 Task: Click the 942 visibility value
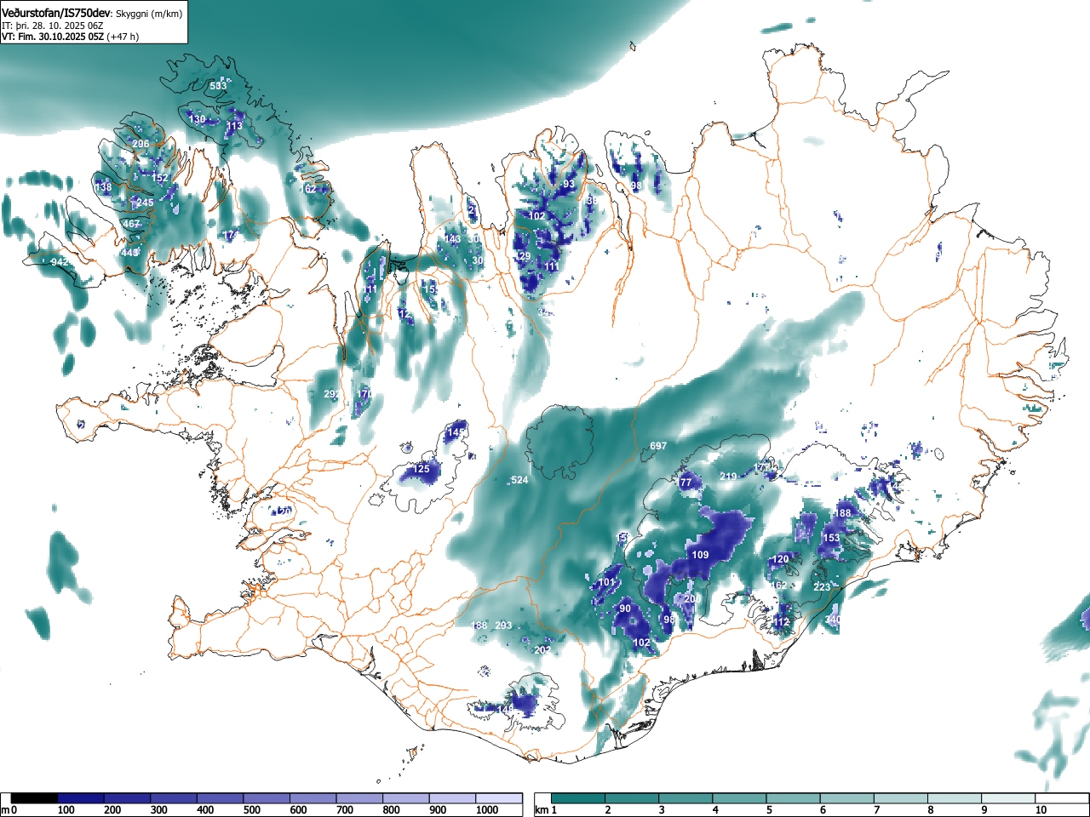(60, 262)
